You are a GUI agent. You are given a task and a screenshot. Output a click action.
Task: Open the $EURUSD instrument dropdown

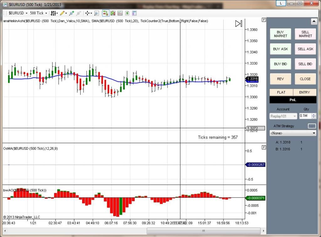[x=18, y=13]
